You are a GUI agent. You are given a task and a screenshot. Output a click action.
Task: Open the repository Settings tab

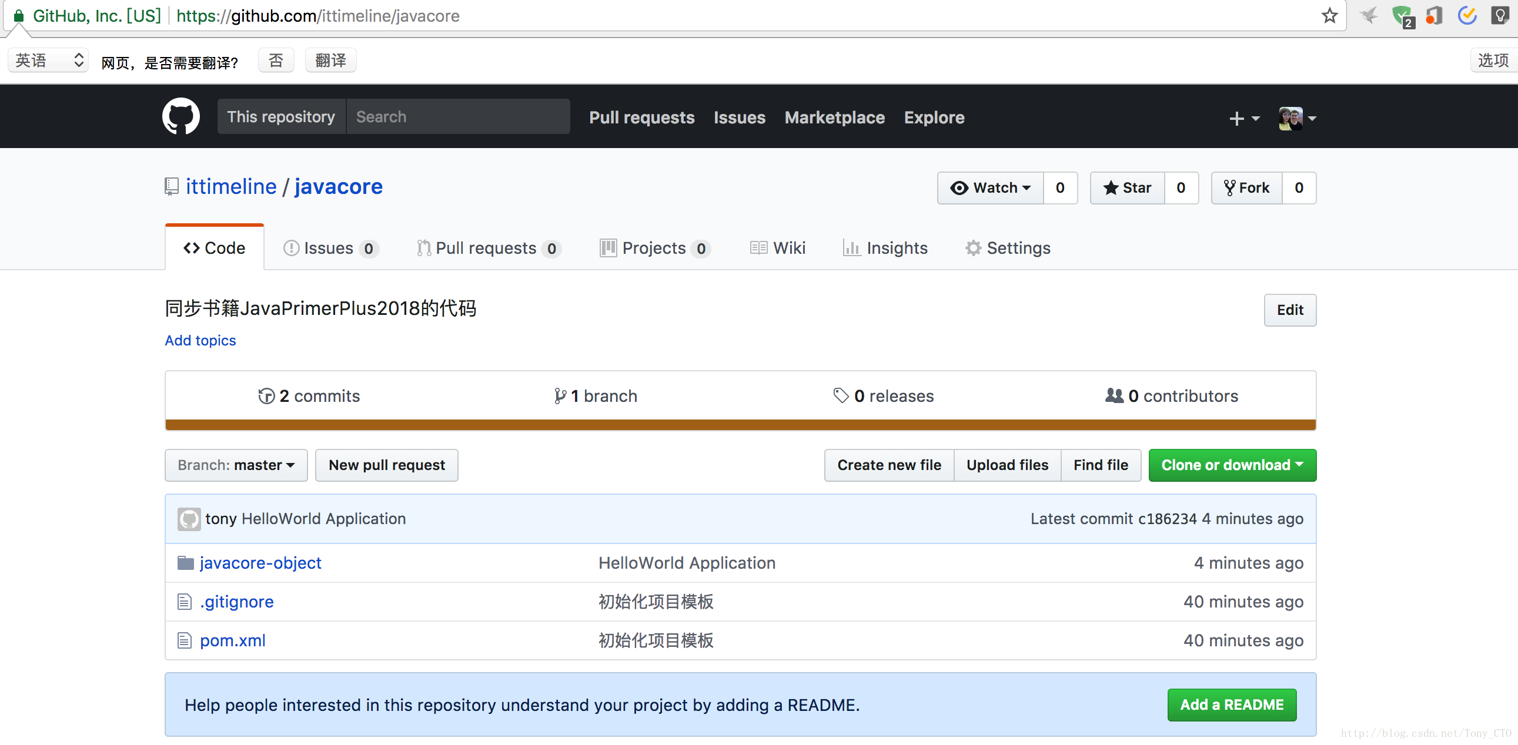(1008, 248)
